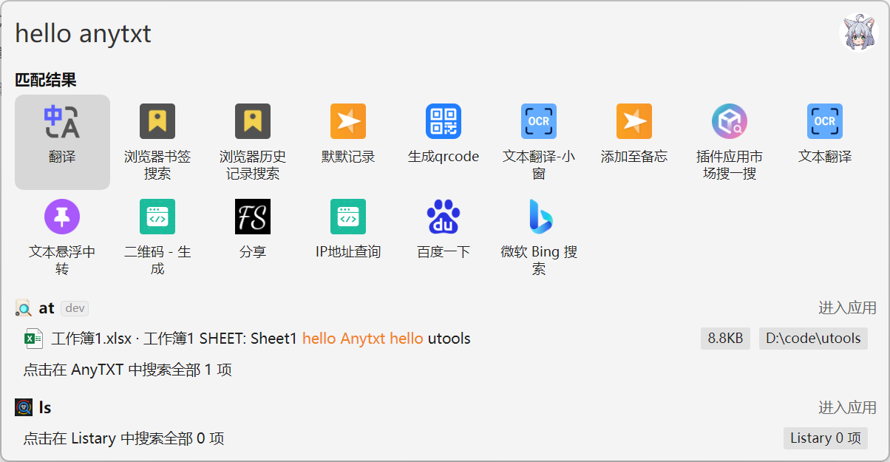This screenshot has height=462, width=890.
Task: Open 插件应用市场搜一搜 marketplace search
Action: pyautogui.click(x=730, y=141)
